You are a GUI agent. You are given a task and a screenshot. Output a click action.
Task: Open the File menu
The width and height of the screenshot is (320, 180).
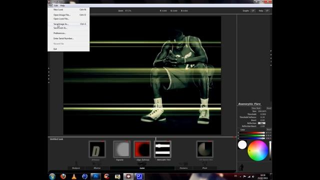50,5
